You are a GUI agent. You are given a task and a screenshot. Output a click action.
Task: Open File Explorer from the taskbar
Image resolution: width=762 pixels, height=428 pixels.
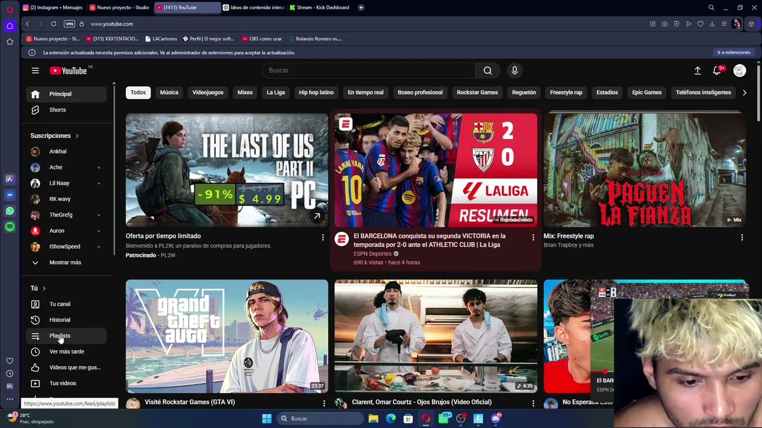pyautogui.click(x=373, y=418)
